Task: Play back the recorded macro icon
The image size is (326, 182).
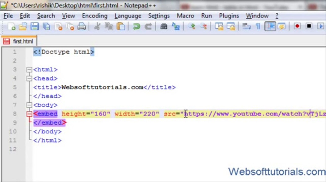Action: tap(321, 26)
